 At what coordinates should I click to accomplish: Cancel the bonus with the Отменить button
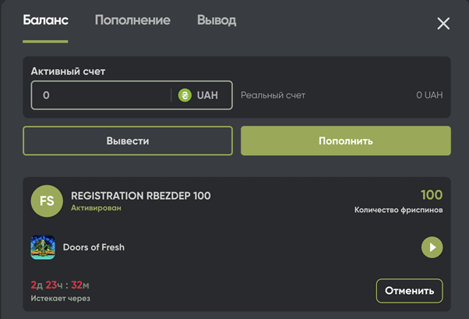click(x=409, y=291)
